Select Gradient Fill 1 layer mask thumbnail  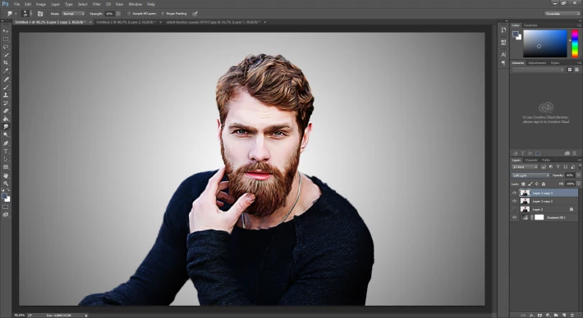point(539,217)
